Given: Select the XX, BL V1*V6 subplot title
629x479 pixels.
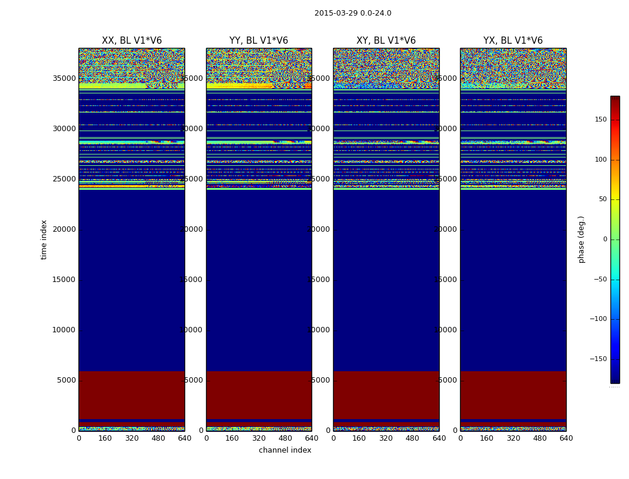Looking at the screenshot, I should coord(131,41).
